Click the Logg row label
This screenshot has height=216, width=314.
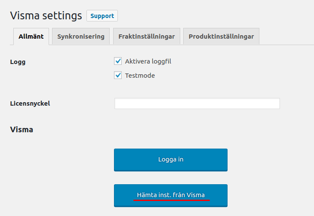click(18, 62)
